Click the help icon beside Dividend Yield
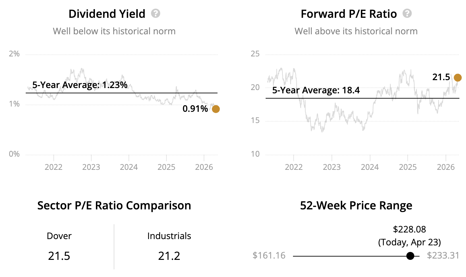The height and width of the screenshot is (277, 466). (156, 14)
